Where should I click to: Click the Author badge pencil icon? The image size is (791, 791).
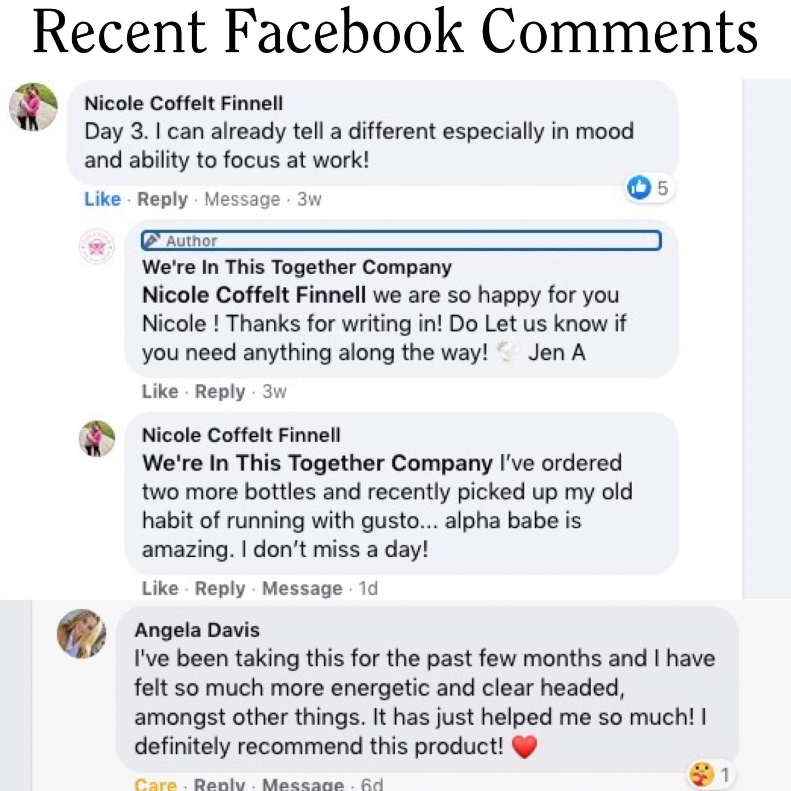point(154,240)
